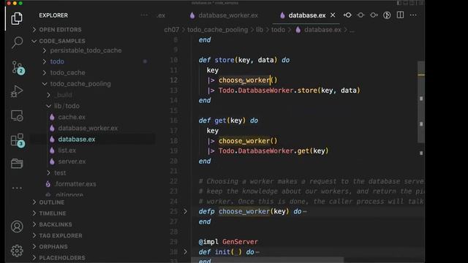
Task: Expand the Timeline panel
Action: [53, 213]
